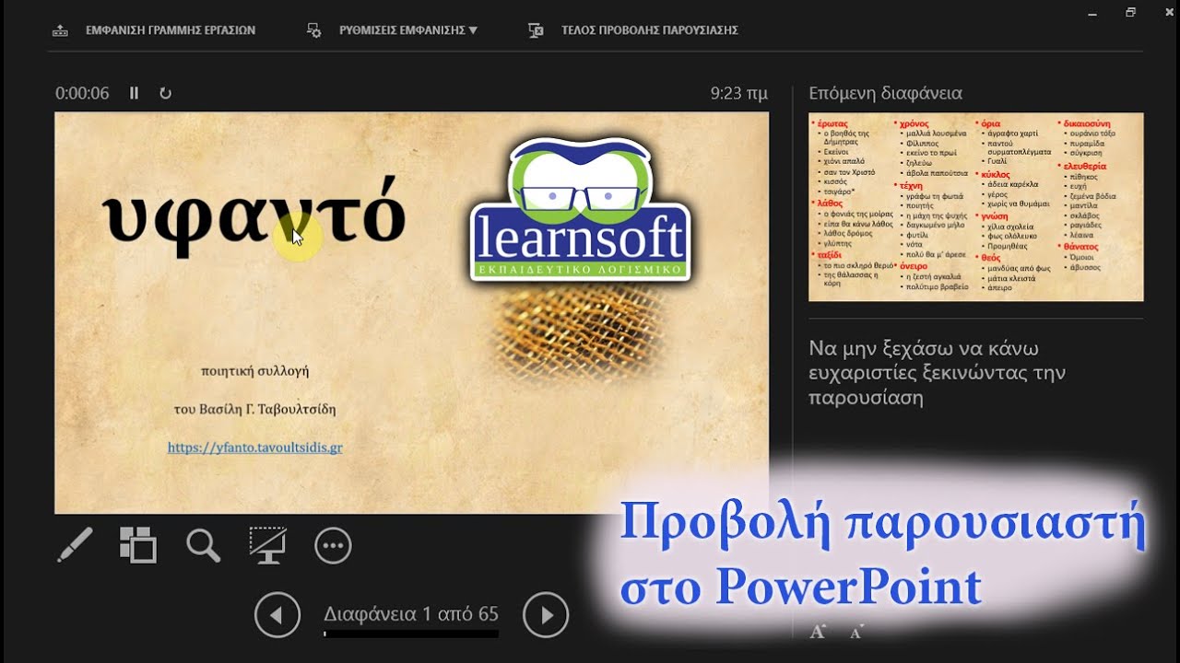Viewport: 1180px width, 663px height.
Task: Go to the previous slide
Action: tap(277, 615)
